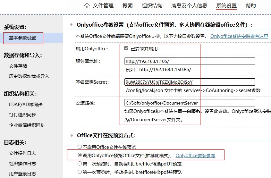Screen dimensions: 271x178
Task: Click the 启用Onlyoffice label
Action: click(x=92, y=49)
